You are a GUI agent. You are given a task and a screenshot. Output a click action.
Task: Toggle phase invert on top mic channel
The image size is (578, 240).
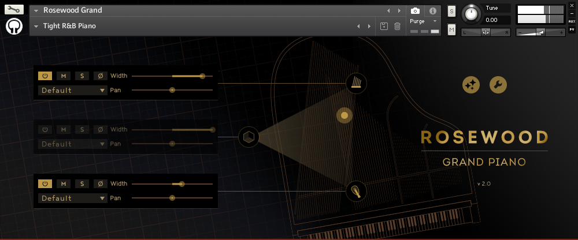click(x=100, y=76)
